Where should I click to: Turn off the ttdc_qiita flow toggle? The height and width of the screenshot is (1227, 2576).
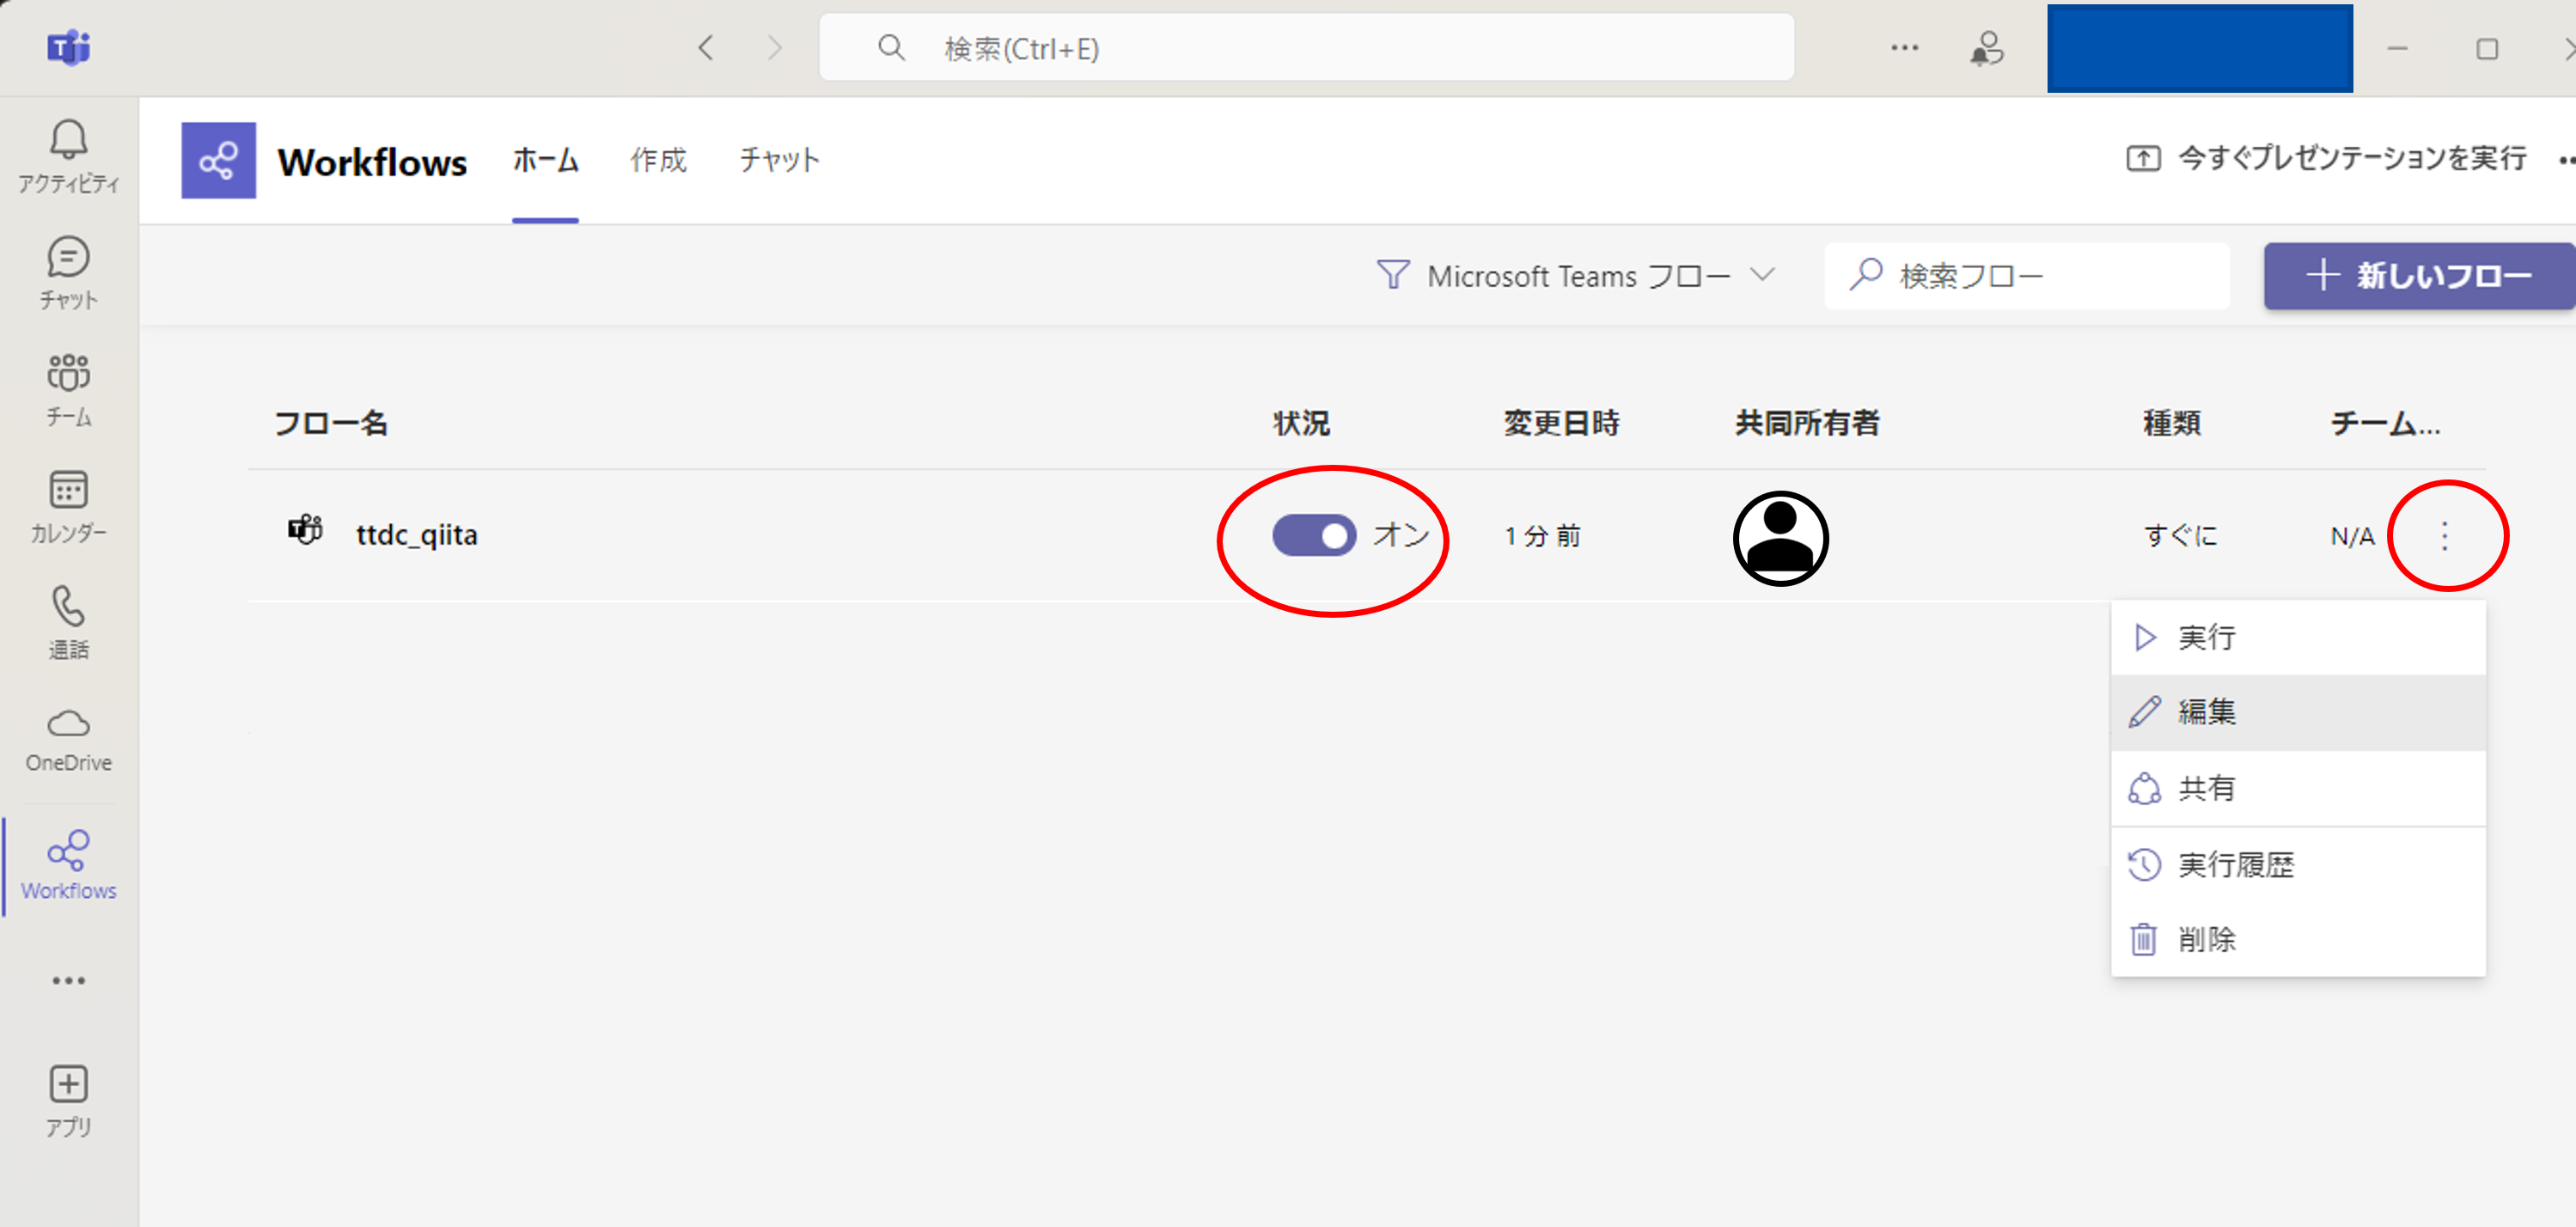coord(1313,535)
